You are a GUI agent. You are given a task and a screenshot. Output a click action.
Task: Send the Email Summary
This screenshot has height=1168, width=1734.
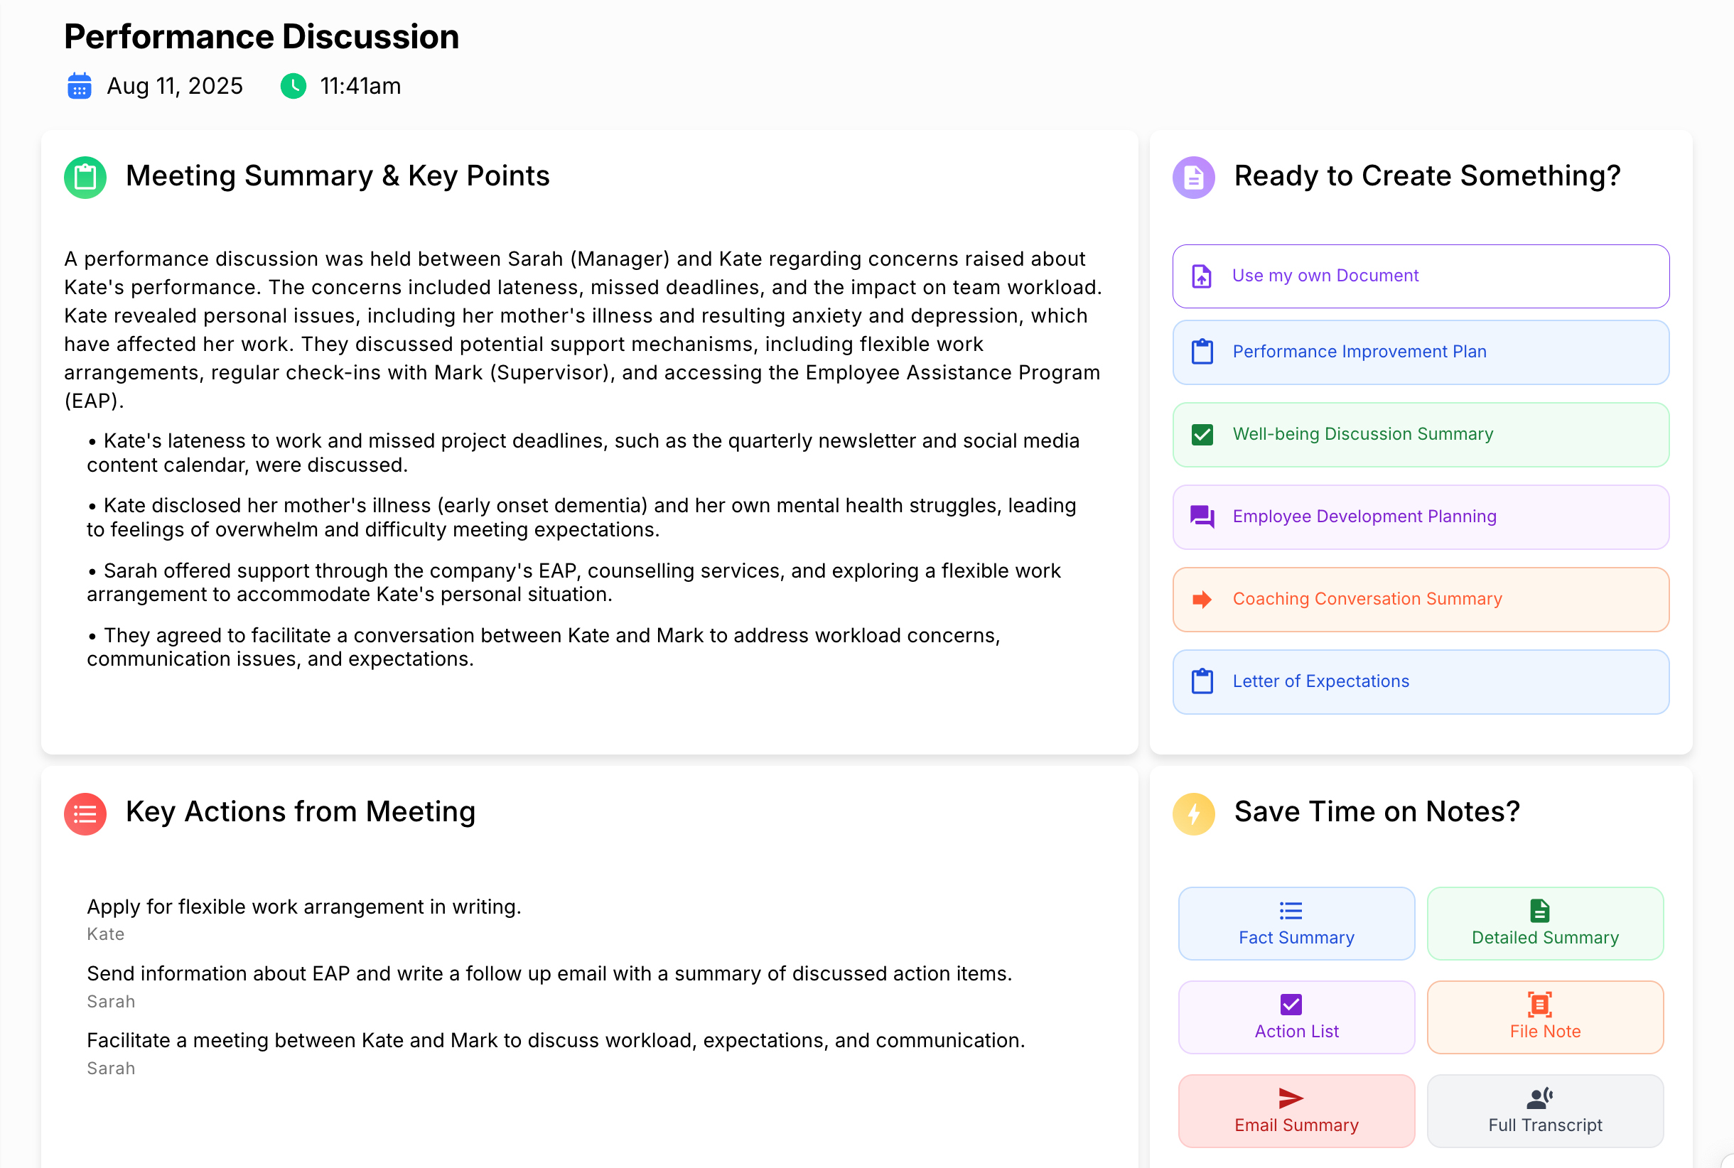[1296, 1111]
